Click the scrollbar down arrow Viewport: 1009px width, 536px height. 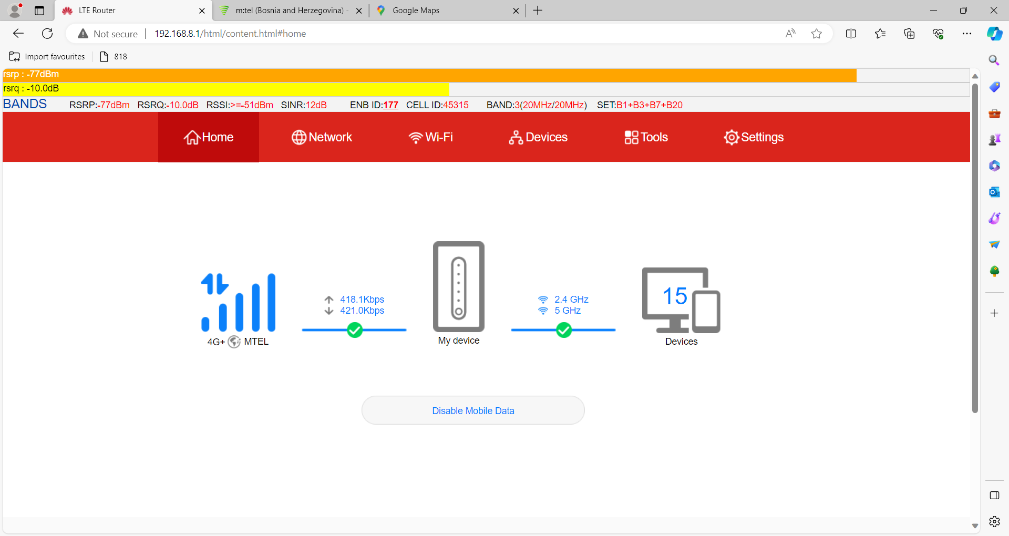(x=975, y=525)
